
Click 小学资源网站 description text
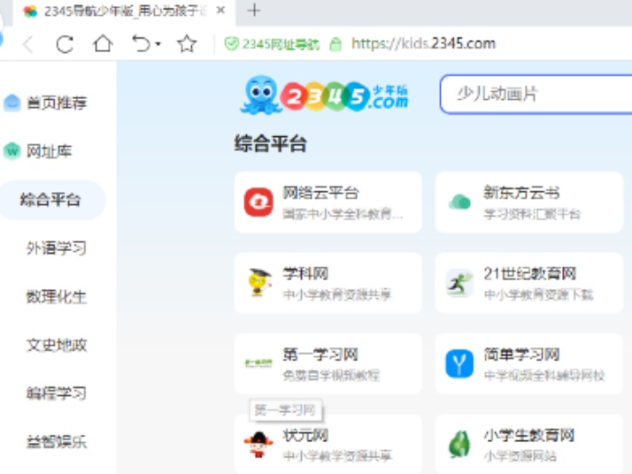click(x=520, y=456)
